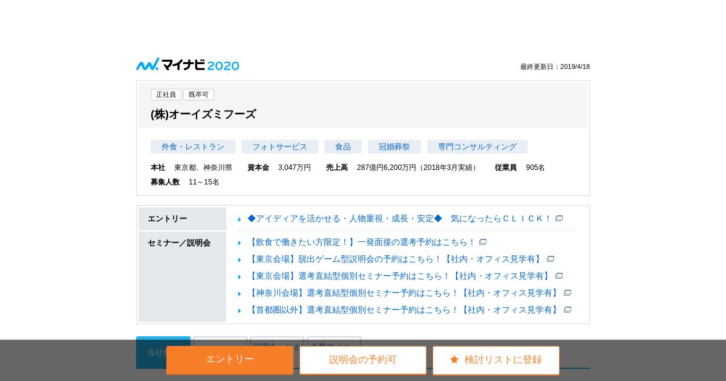
Task: Click the 資本金 value 3,047万円
Action: (295, 168)
